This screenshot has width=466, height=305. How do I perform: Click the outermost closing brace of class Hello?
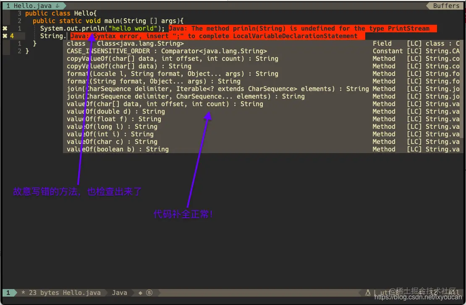[x=27, y=51]
